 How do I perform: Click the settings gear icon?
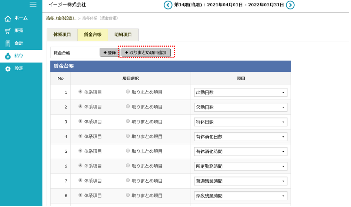[8, 69]
